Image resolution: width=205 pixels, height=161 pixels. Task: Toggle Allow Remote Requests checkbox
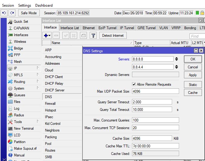pos(134,84)
